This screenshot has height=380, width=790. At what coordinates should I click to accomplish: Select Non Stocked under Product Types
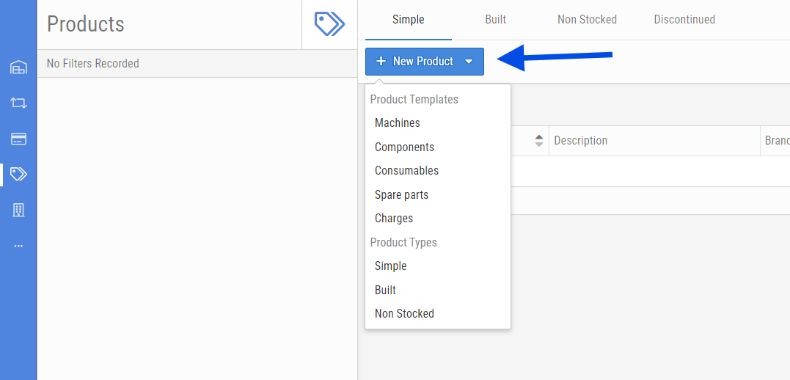(404, 314)
